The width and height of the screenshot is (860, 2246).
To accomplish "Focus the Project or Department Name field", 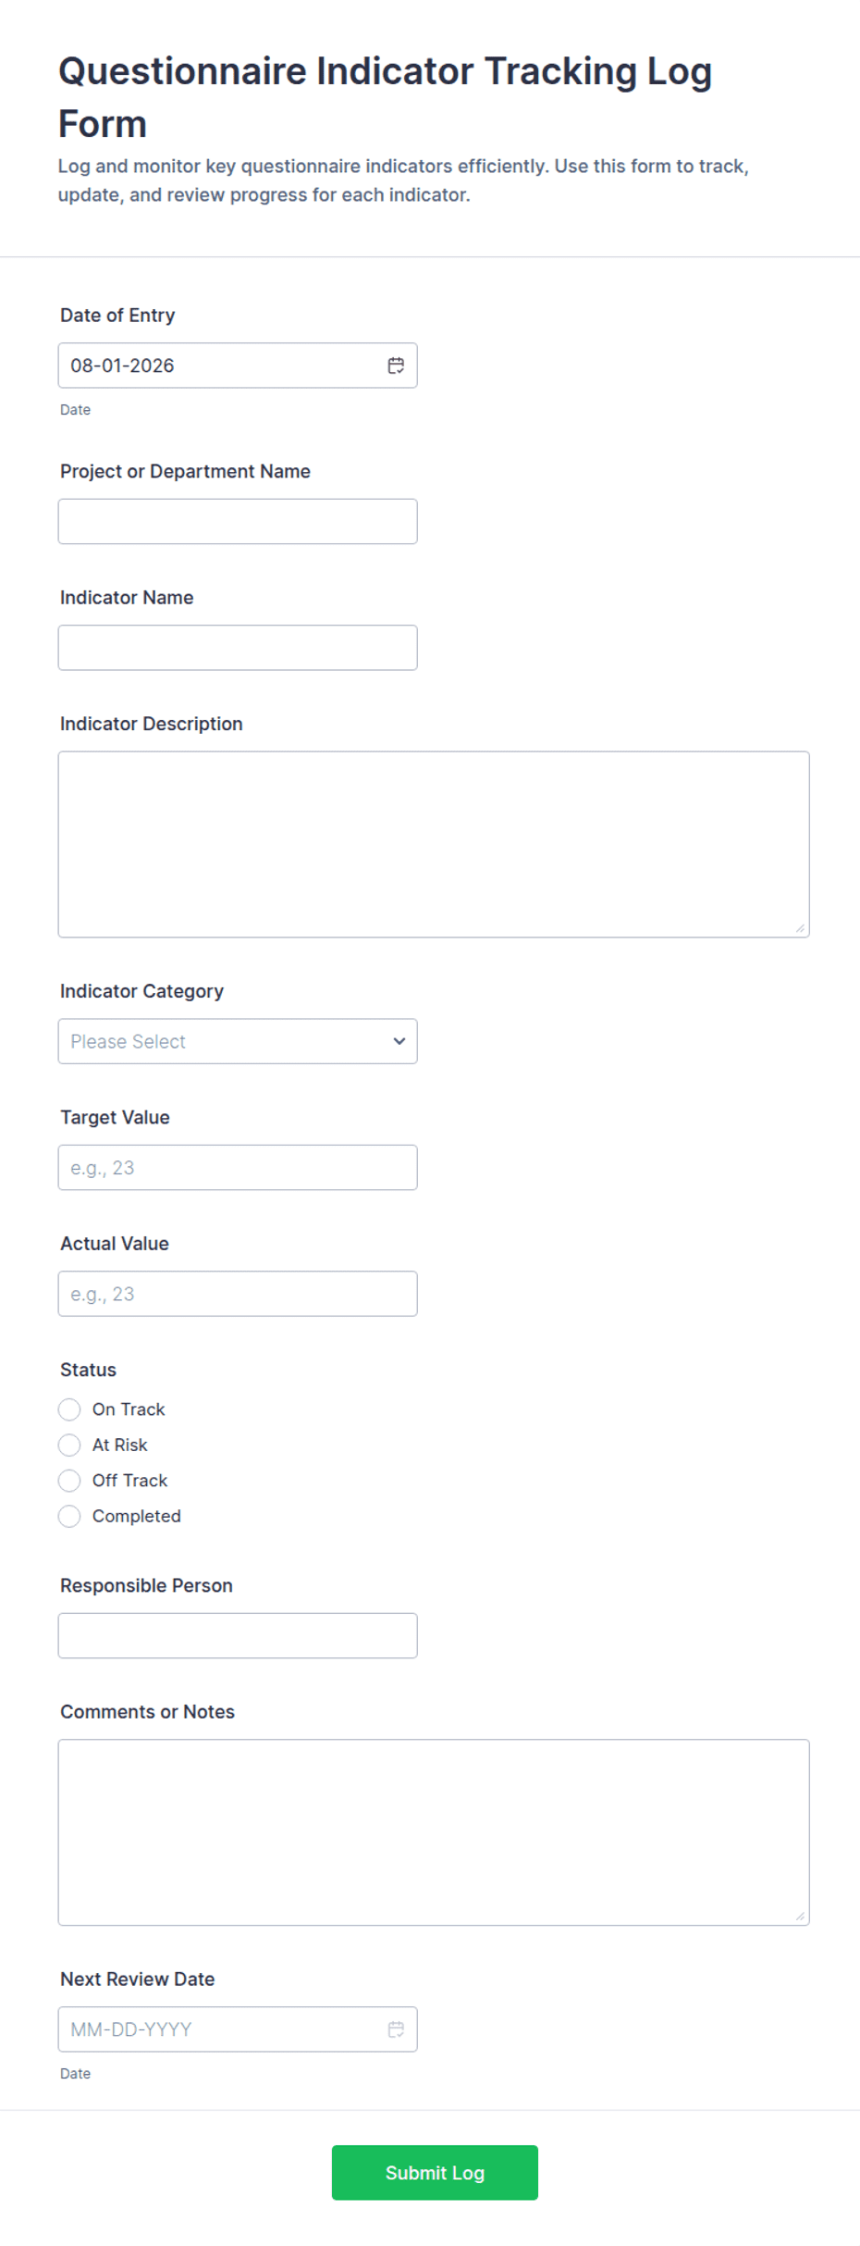I will point(238,521).
